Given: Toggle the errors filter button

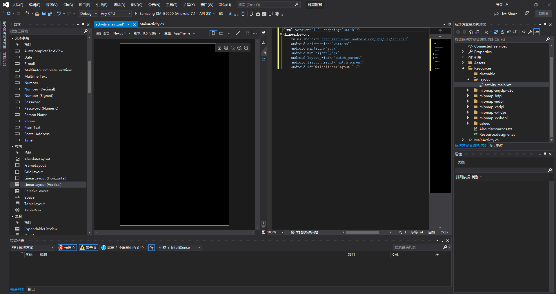Looking at the screenshot, I should point(67,248).
